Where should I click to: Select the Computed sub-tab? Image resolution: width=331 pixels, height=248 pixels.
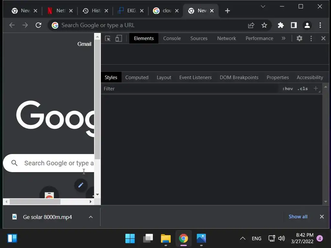tap(137, 77)
